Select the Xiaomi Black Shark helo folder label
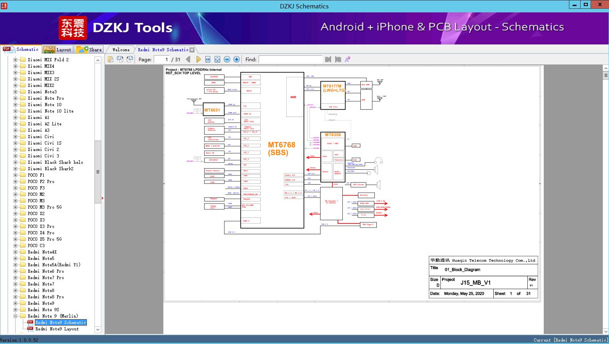Viewport: 609px width, 344px height. [55, 162]
